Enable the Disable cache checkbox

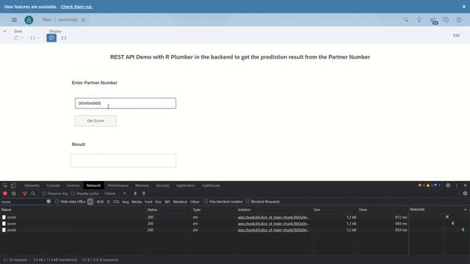(73, 194)
